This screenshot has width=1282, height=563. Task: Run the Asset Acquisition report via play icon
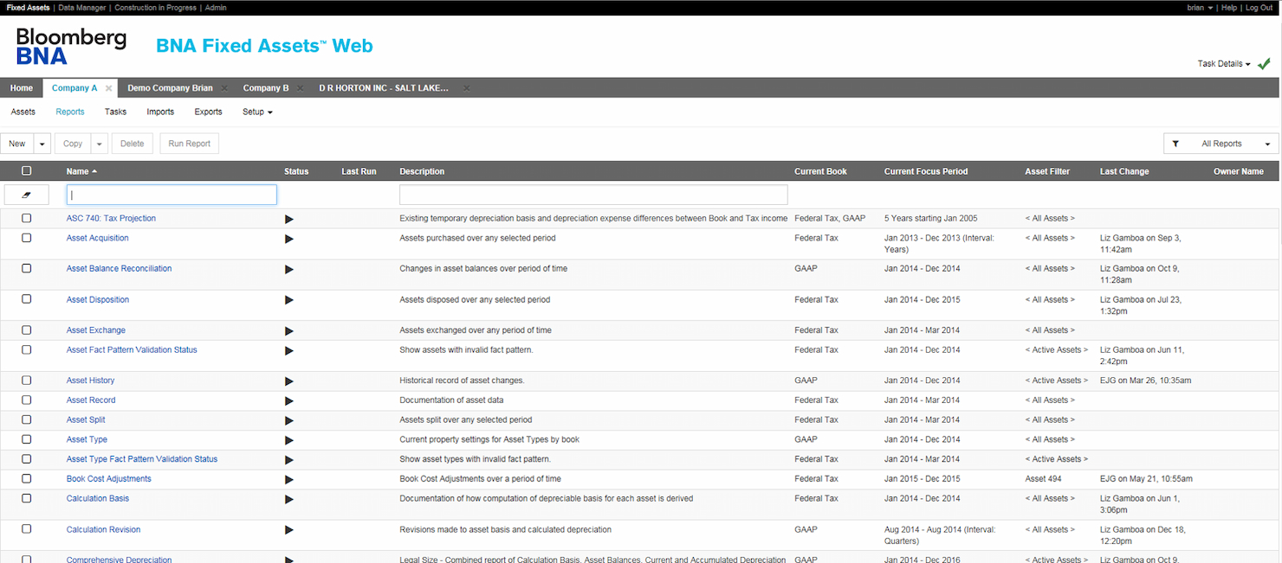[x=289, y=239]
